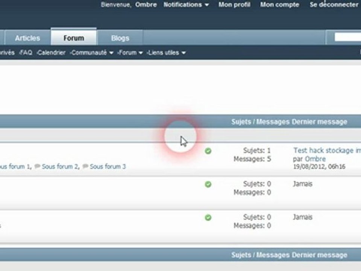Click the search input field
Image resolution: width=361 pixels, height=271 pixels.
(347, 37)
